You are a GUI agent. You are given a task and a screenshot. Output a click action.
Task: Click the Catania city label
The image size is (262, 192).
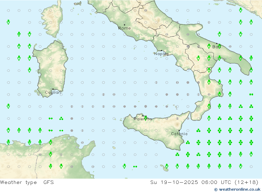point(179,134)
